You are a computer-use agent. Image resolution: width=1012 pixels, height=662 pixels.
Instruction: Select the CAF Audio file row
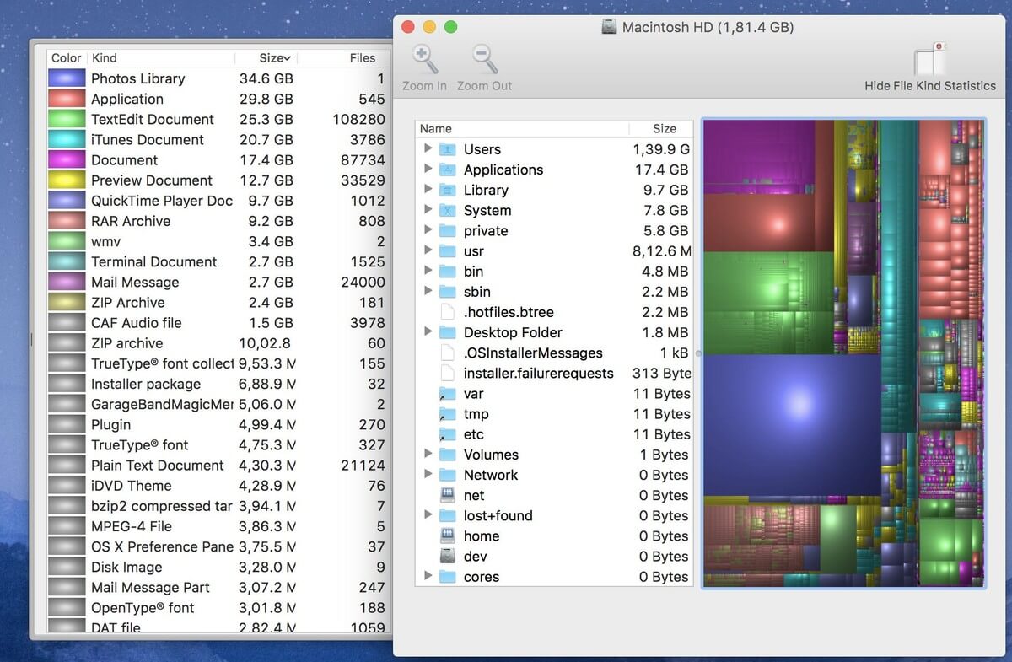(x=219, y=323)
